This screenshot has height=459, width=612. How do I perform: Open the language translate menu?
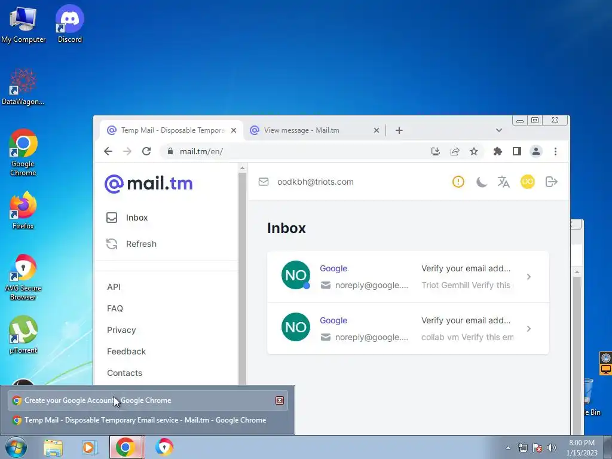click(x=503, y=182)
